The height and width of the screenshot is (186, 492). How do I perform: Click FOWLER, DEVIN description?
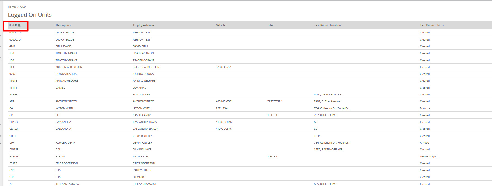point(65,142)
